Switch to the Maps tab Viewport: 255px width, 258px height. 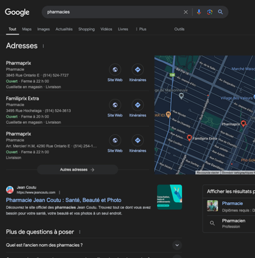(27, 29)
